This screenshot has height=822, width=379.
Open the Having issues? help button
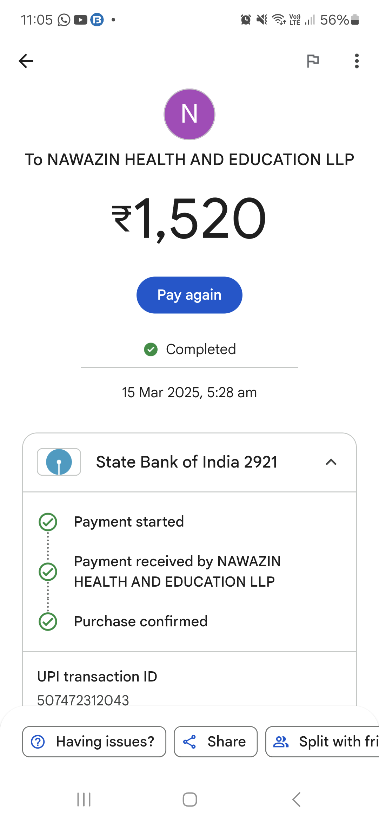coord(94,742)
